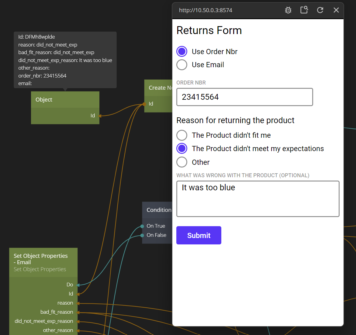
Task: Select the Use Order Nbr radio button
Action: (x=182, y=52)
